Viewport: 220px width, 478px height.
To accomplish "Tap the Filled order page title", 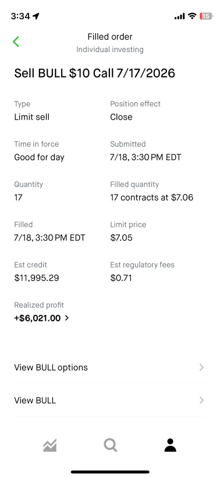I will click(110, 37).
